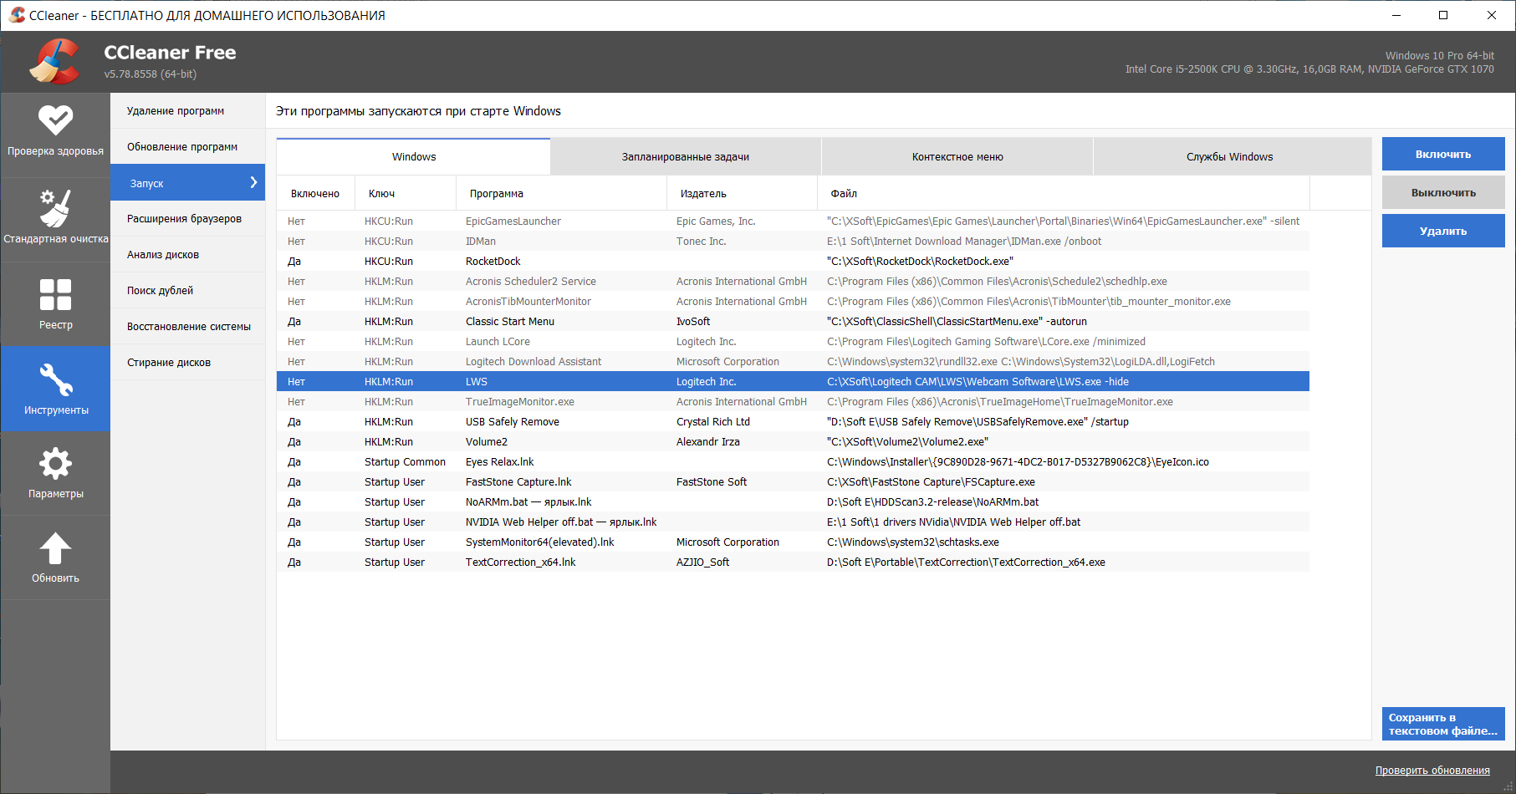
Task: Select FastStone Capture.lnk entry
Action: [793, 482]
